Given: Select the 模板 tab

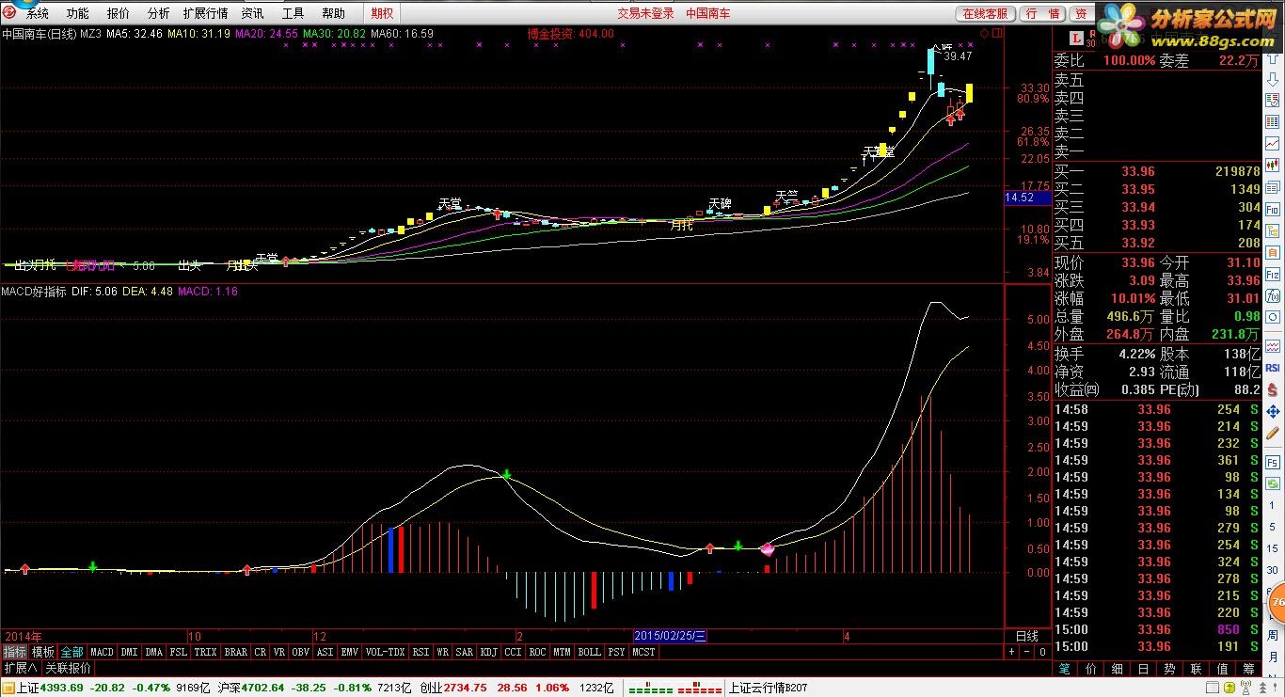Looking at the screenshot, I should coord(42,652).
